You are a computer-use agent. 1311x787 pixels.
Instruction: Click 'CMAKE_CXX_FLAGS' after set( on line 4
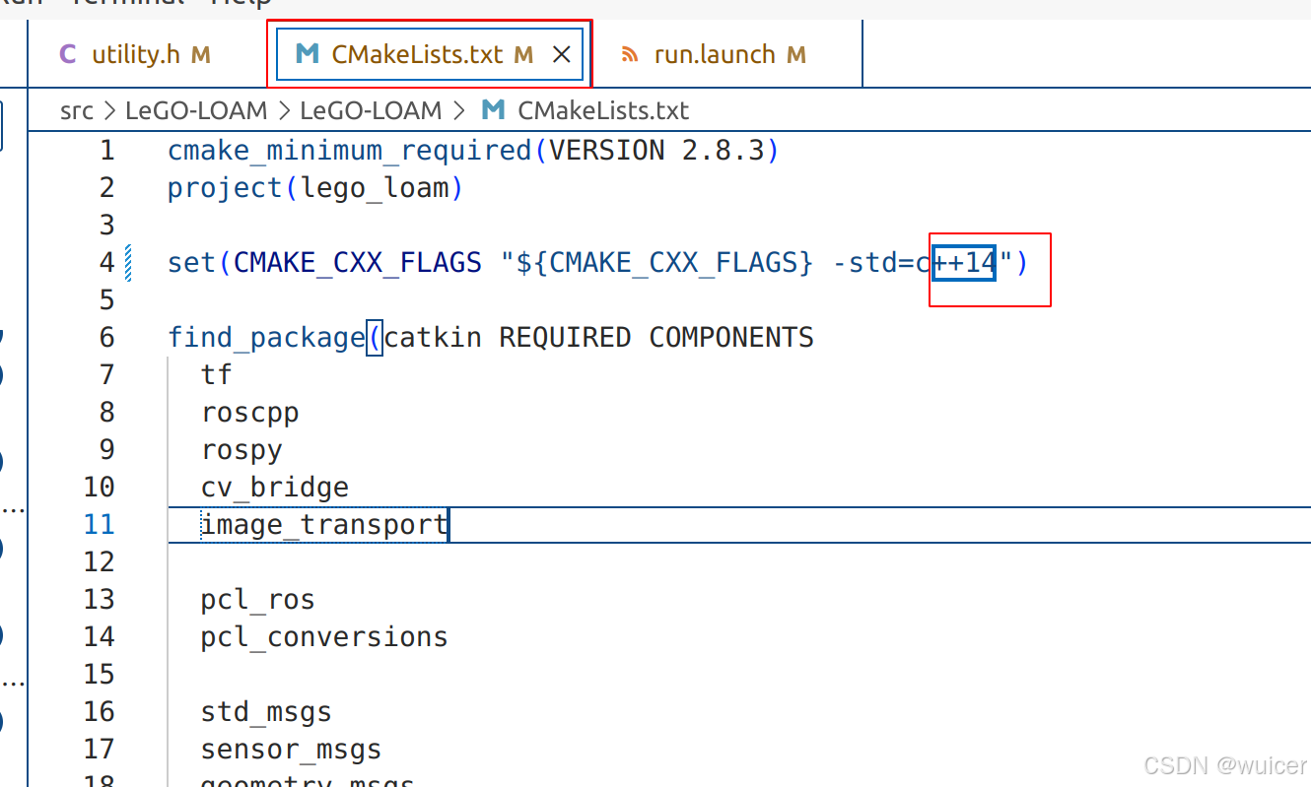point(358,263)
